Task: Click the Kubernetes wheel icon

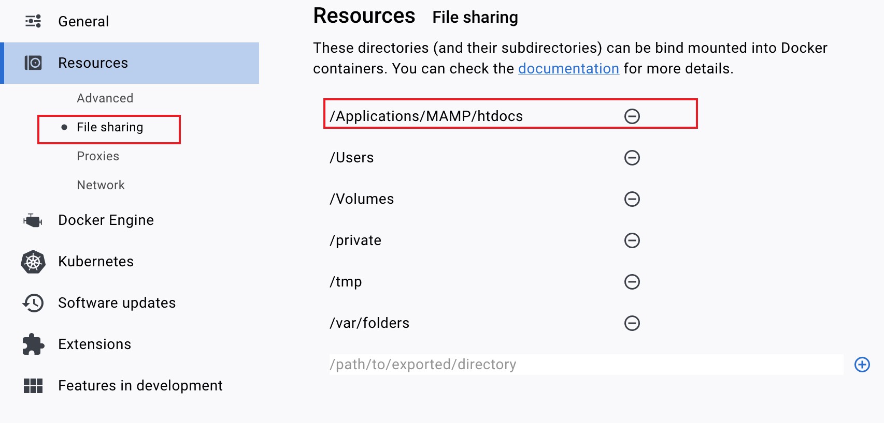Action: (33, 262)
